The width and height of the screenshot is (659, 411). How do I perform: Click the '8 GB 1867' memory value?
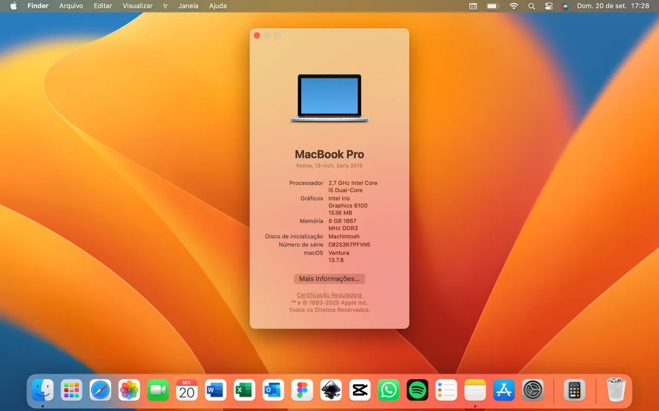pos(342,221)
